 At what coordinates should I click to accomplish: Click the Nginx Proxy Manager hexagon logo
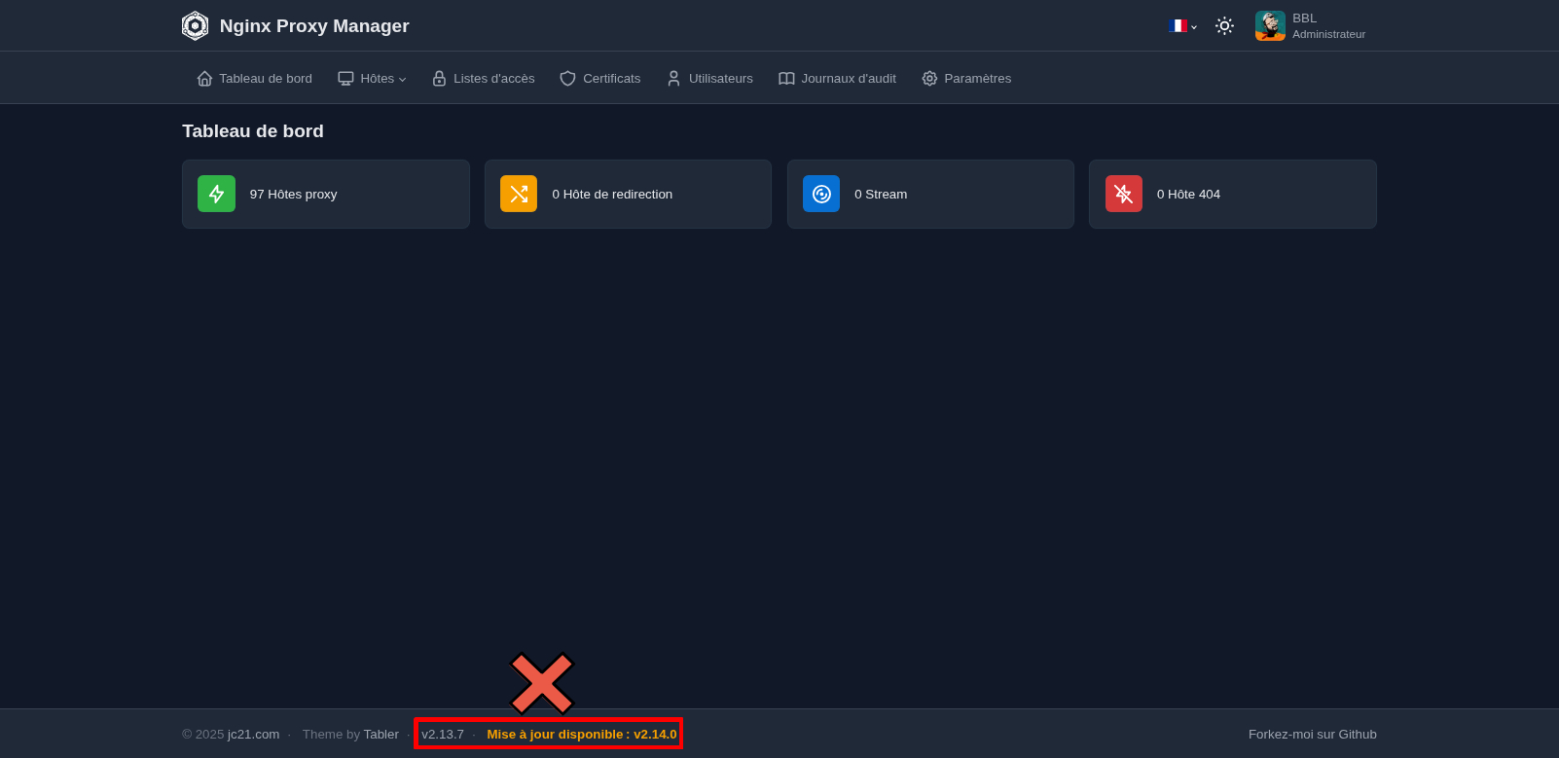[195, 26]
